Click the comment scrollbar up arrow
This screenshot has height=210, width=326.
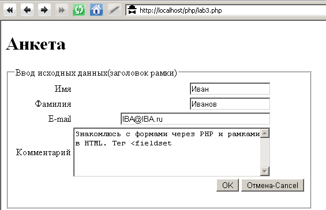point(265,133)
